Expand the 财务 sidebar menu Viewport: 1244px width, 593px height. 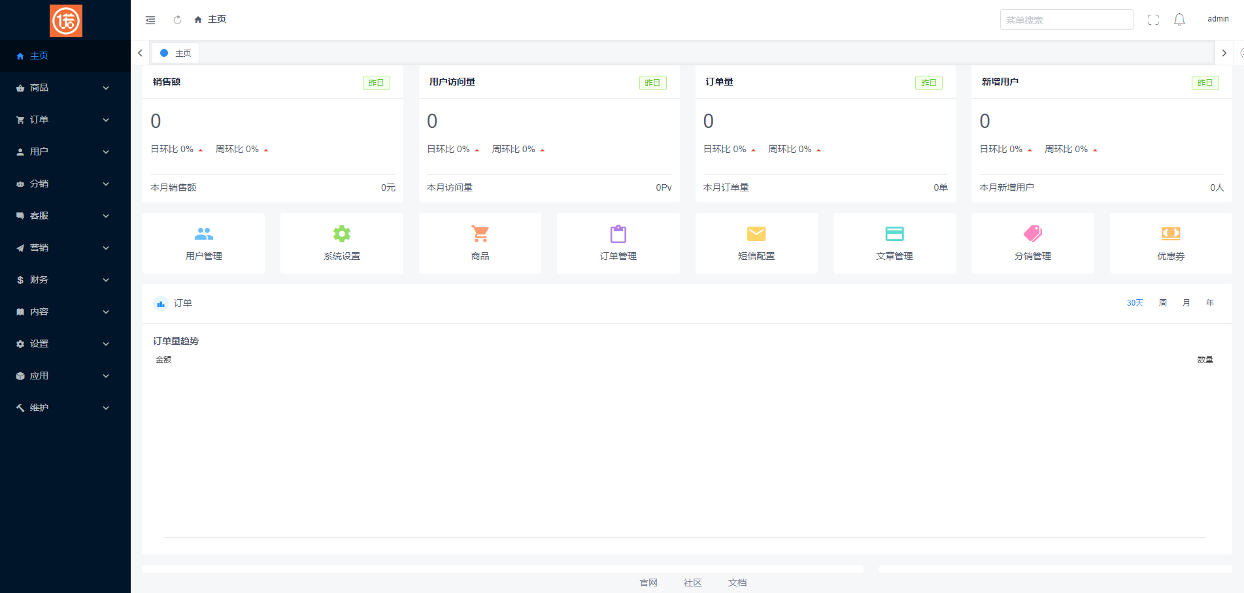(62, 280)
